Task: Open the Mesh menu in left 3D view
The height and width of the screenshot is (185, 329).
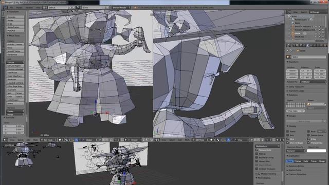Action: (35, 140)
